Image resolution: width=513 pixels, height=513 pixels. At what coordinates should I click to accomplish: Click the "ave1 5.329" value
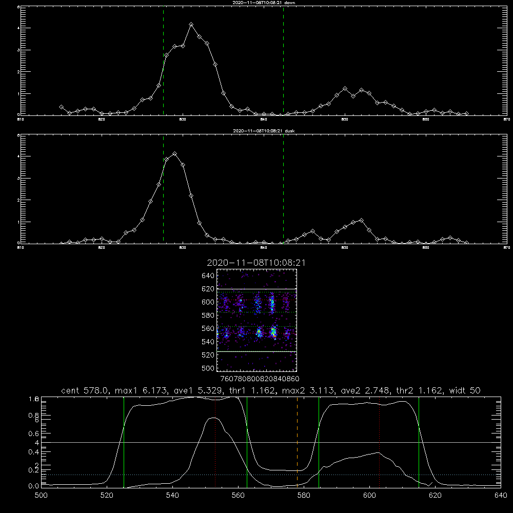click(x=199, y=390)
